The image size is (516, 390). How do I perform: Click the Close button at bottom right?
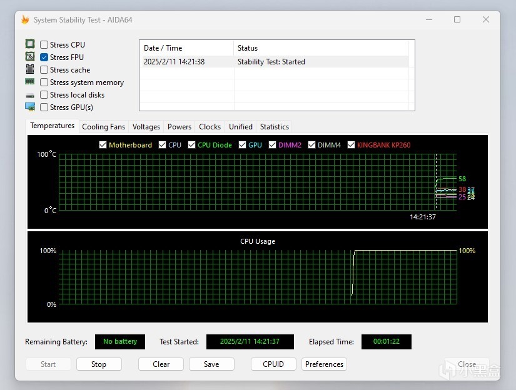click(x=467, y=364)
